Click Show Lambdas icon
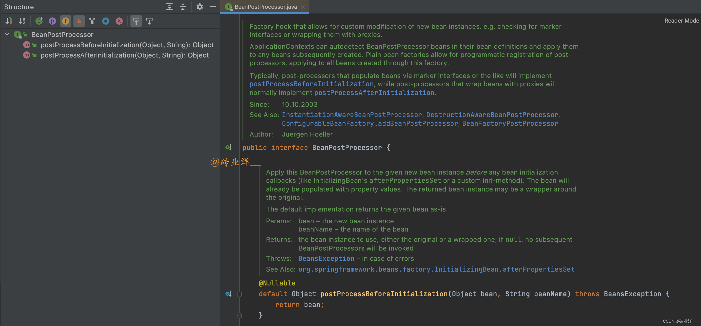Screen dimensions: 701x326 tap(119, 21)
